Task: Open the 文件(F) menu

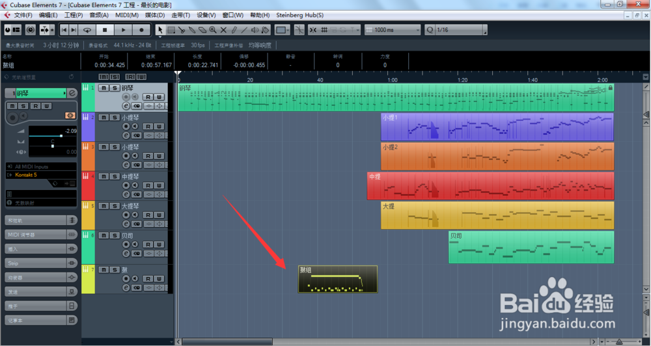Action: pos(23,15)
